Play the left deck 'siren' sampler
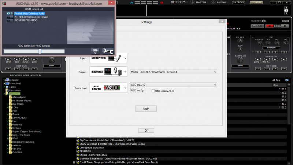The image size is (293, 165). tap(8, 59)
